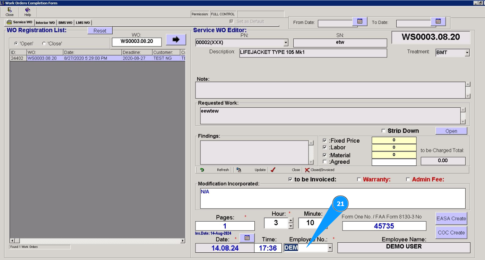Expand the PN dropdown

pyautogui.click(x=286, y=43)
